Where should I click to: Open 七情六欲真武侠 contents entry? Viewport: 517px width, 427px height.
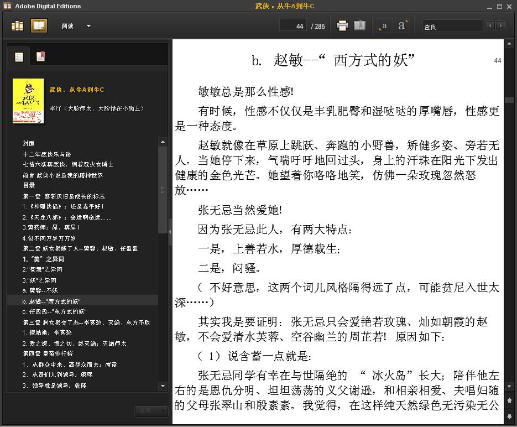click(68, 164)
